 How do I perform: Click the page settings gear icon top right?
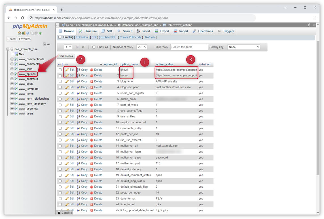[309, 25]
